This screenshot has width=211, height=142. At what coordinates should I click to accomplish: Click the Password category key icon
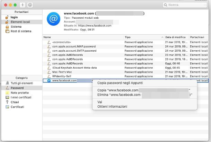7,88
